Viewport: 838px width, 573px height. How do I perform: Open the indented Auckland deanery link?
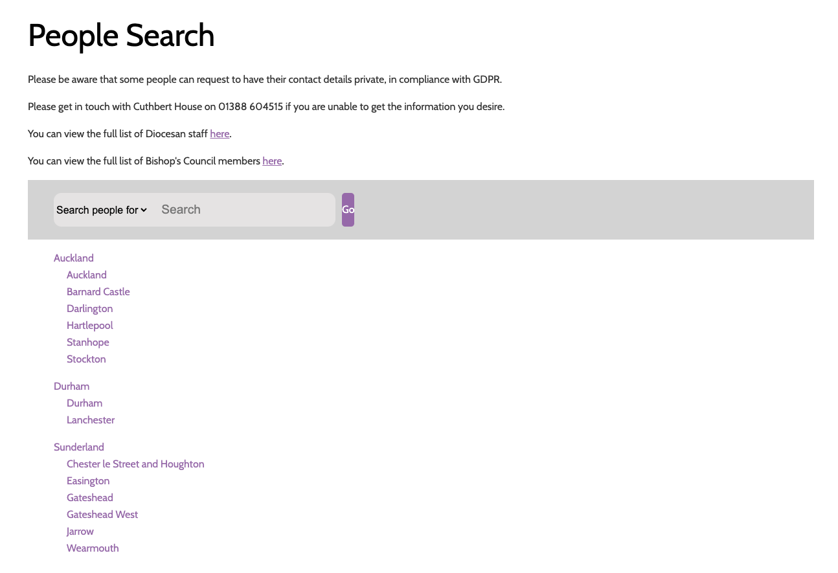pyautogui.click(x=87, y=275)
